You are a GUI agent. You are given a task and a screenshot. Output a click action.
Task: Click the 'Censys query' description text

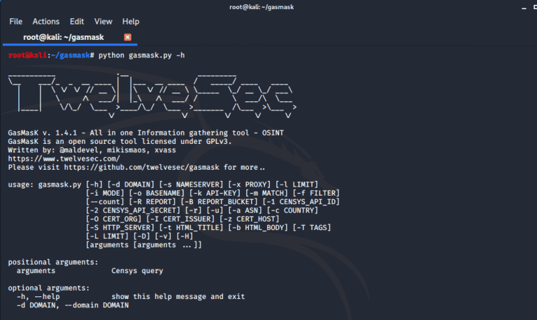[x=137, y=270]
